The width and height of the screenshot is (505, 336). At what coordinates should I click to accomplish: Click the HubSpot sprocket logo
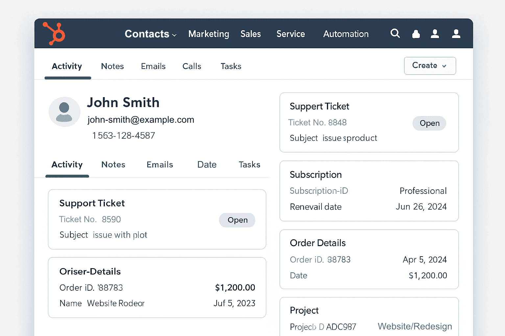point(54,33)
